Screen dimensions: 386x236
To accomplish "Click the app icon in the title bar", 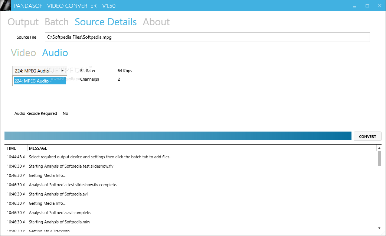I will pyautogui.click(x=6, y=6).
